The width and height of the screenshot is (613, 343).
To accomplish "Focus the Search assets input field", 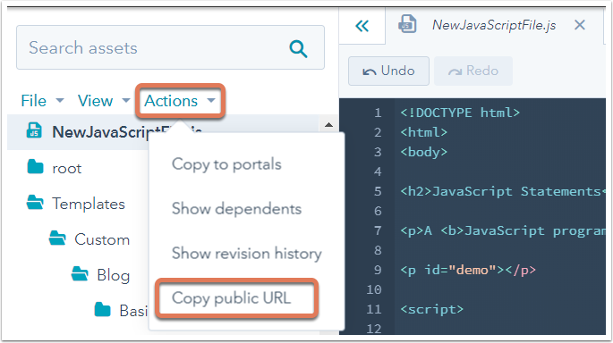I will 170,47.
